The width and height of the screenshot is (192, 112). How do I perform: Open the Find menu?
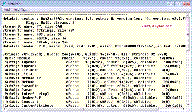7,9
